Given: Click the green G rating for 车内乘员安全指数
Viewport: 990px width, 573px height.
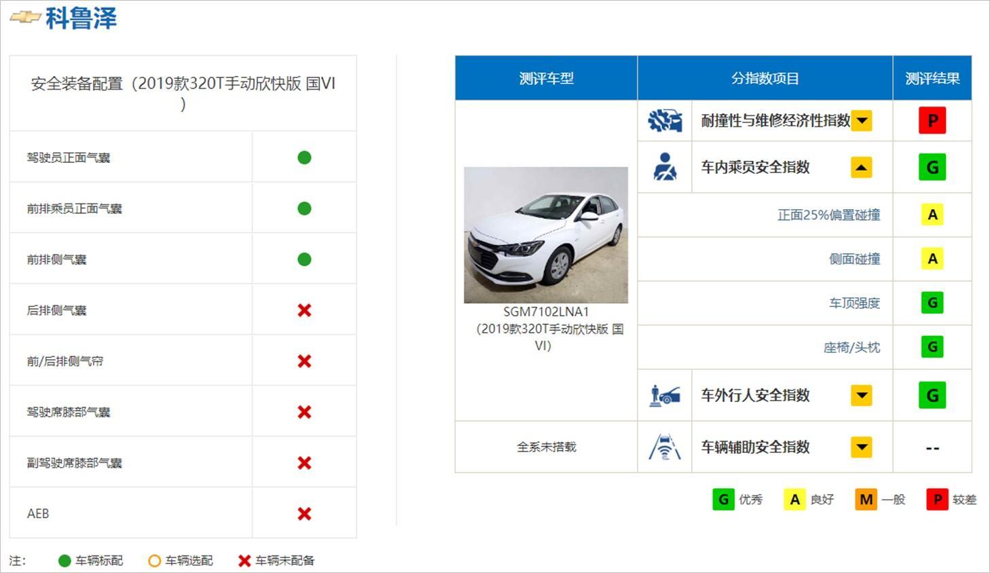Looking at the screenshot, I should [932, 167].
